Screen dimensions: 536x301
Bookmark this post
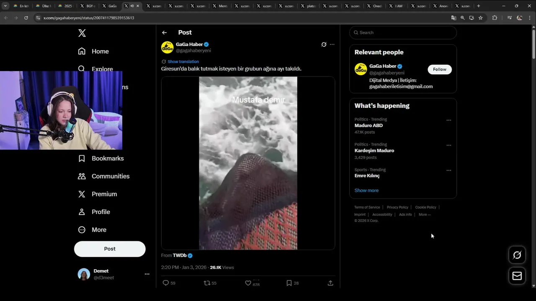[x=289, y=283]
